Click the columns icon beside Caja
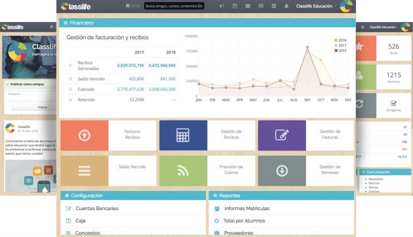This screenshot has height=237, width=413. pyautogui.click(x=68, y=221)
